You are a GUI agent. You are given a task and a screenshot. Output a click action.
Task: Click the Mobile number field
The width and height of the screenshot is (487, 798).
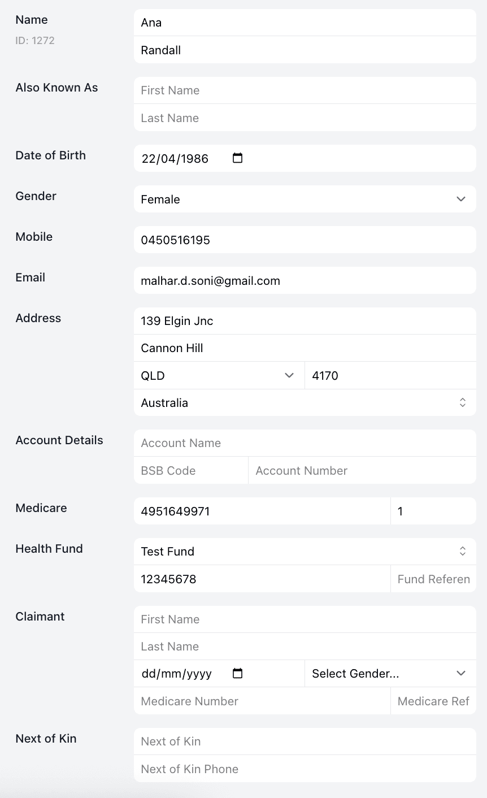305,240
